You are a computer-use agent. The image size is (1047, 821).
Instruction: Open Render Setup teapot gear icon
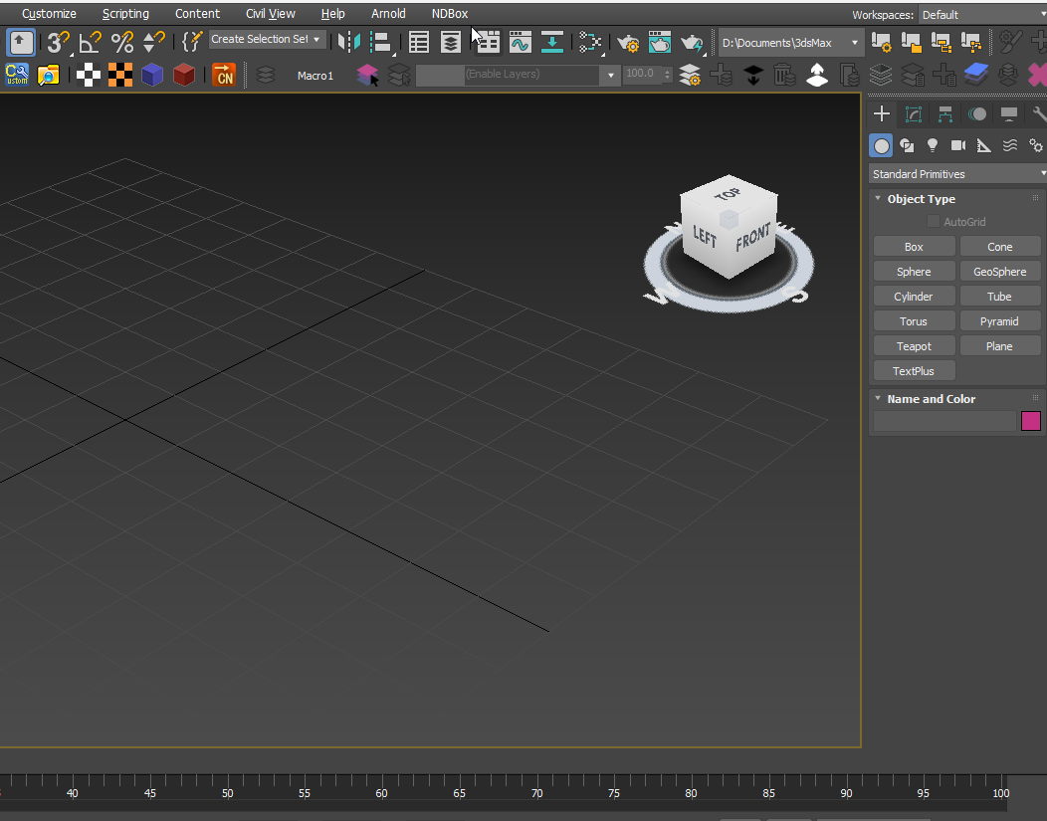click(x=628, y=43)
